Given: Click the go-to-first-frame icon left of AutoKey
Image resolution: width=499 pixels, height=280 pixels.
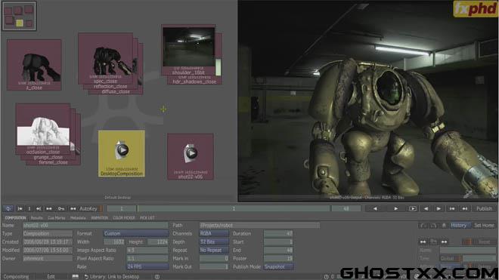Looking at the screenshot, I should [20, 209].
